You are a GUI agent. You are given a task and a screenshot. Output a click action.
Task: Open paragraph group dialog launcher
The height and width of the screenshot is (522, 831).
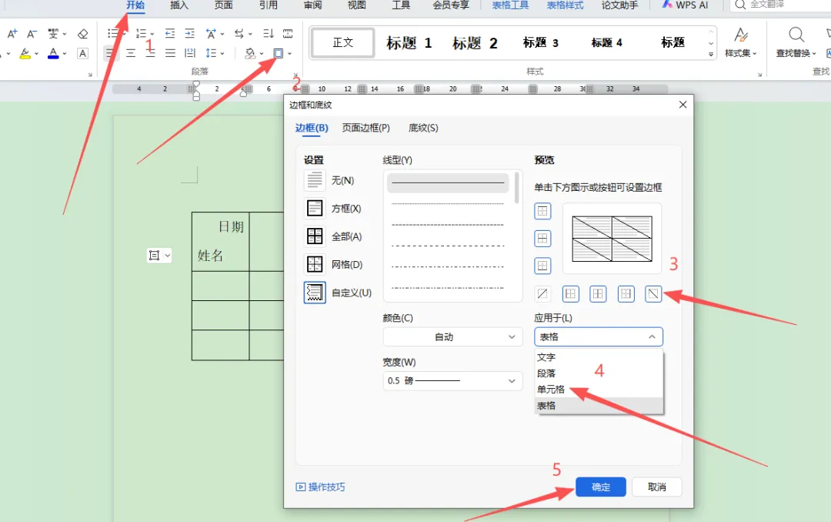(295, 75)
